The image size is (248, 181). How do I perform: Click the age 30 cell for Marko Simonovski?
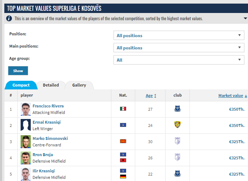click(x=150, y=142)
